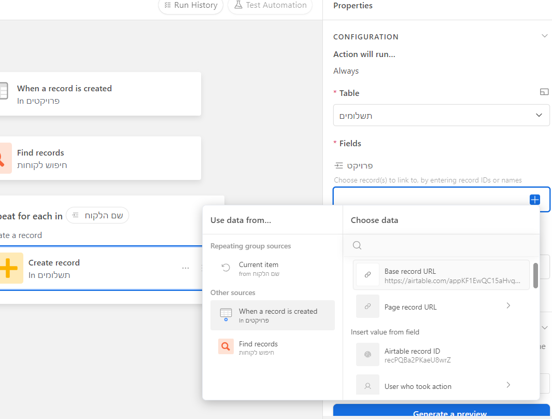Image resolution: width=552 pixels, height=419 pixels.
Task: Click the Base record URL link icon
Action: point(367,275)
